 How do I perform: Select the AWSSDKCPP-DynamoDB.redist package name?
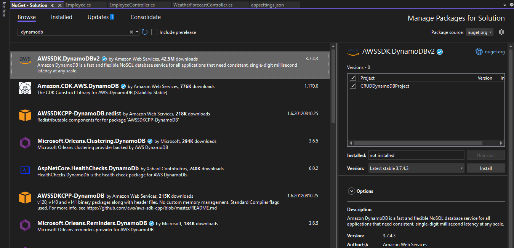point(79,114)
